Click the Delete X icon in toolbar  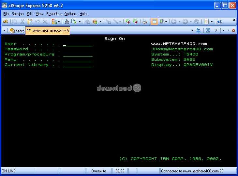(x=45, y=22)
